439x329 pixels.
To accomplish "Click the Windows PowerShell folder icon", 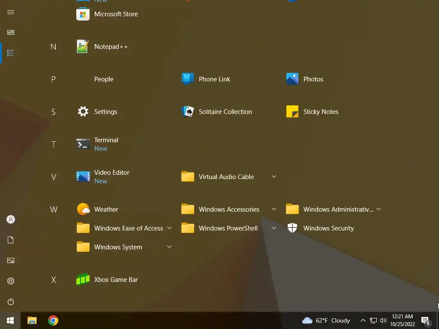I will (188, 228).
